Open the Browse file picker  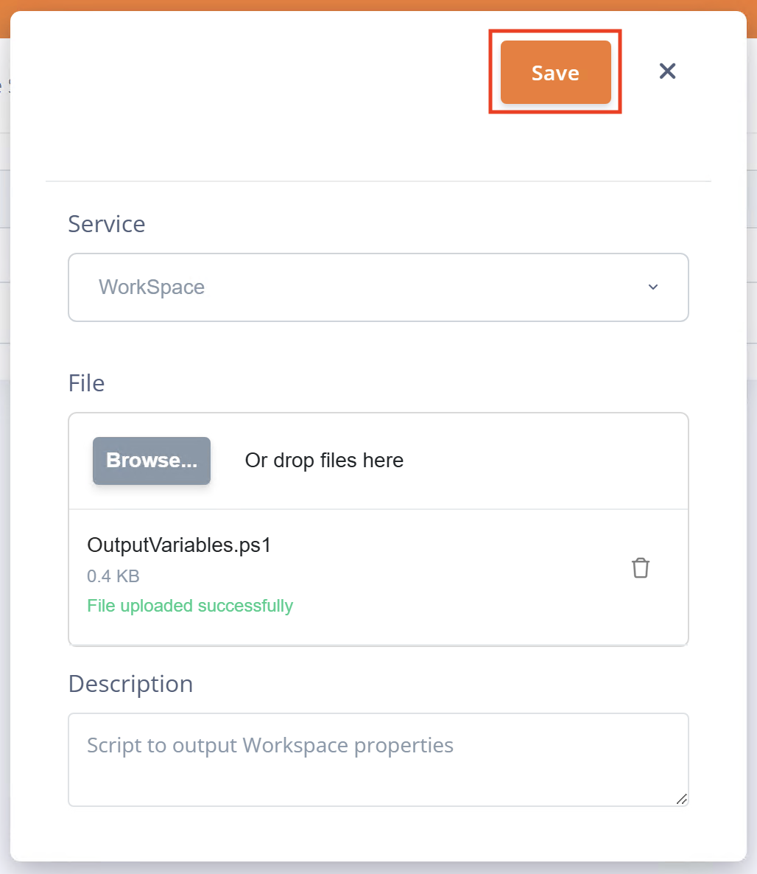152,461
